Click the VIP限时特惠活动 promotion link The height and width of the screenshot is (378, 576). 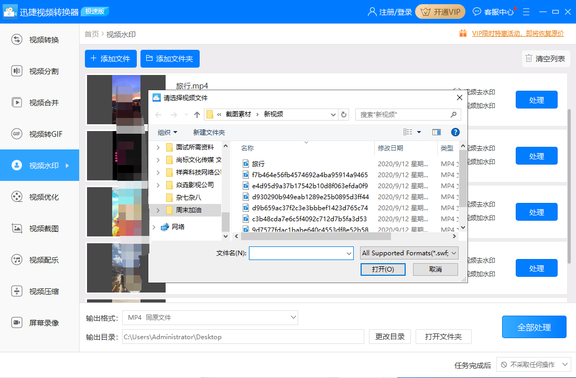pyautogui.click(x=517, y=34)
